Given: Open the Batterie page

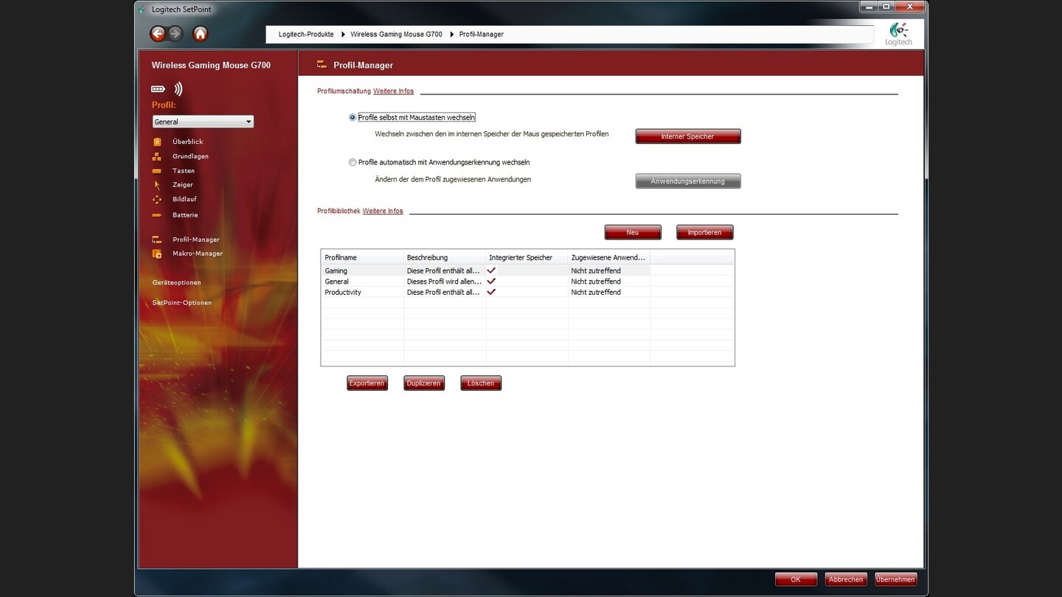Looking at the screenshot, I should click(185, 215).
